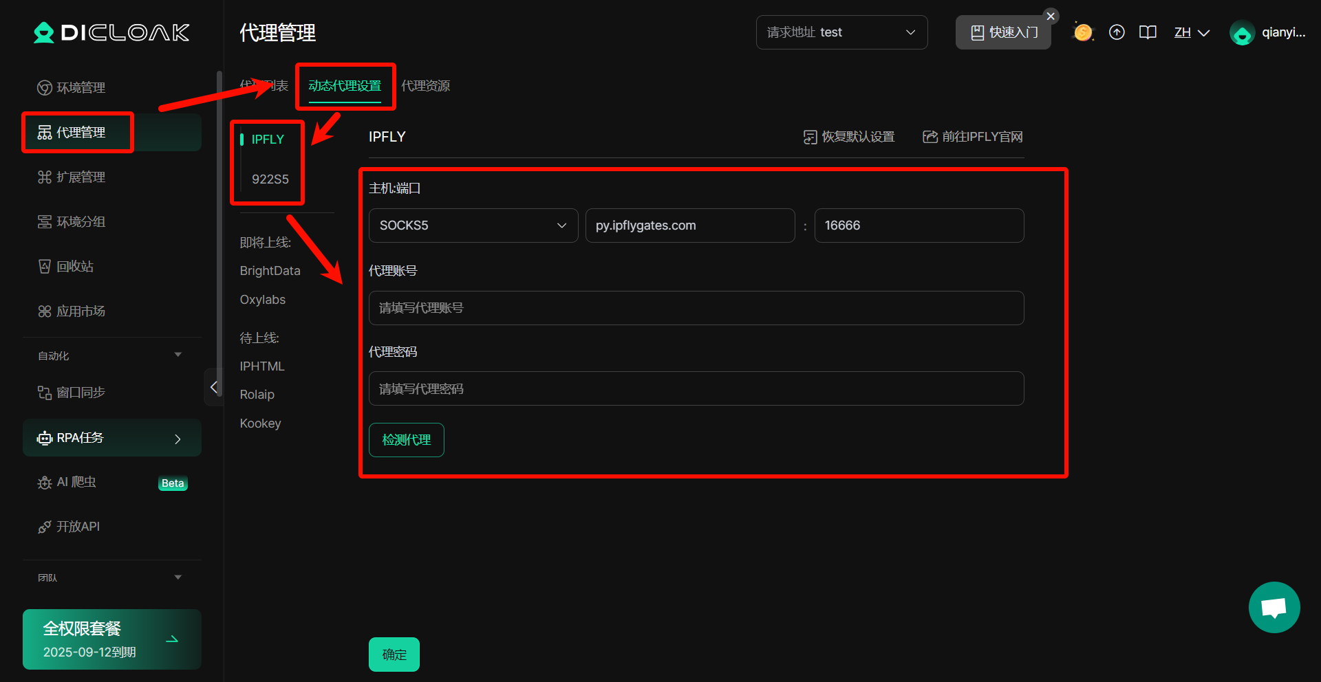Open the documentation book icon
1321x682 pixels.
[x=1148, y=32]
